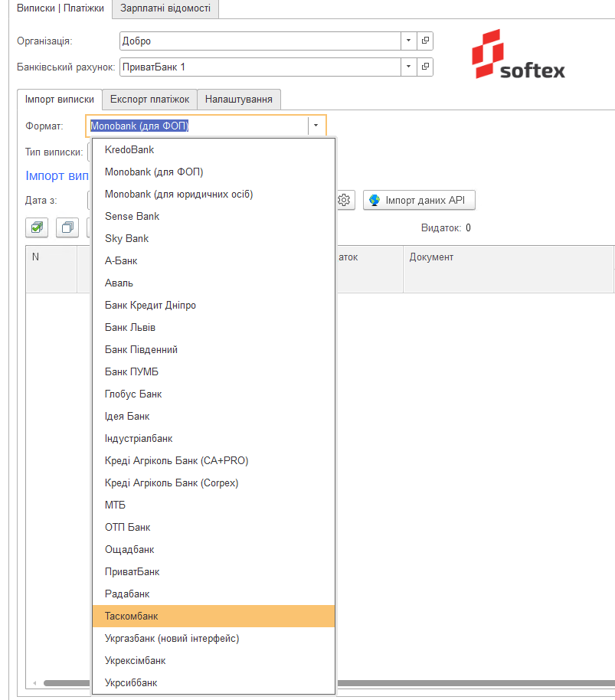The width and height of the screenshot is (615, 700).
Task: Open the Зарплатні відомості tab
Action: coord(165,8)
